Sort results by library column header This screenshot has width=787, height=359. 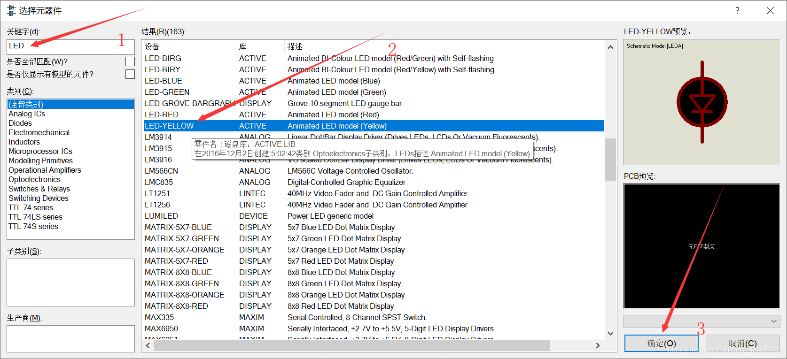260,46
